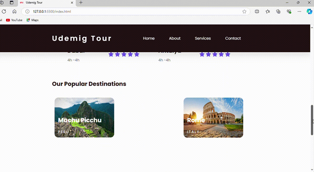Click inside the address bar
314x172 pixels.
click(x=129, y=11)
